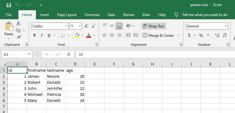Screen dimensions: 235x113
Task: Click the Save icon in quick access toolbar
Action: click(x=9, y=5)
